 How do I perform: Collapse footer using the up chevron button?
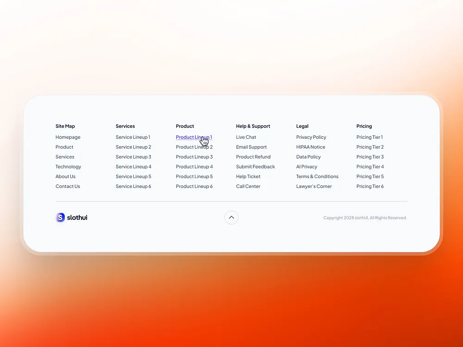coord(231,217)
